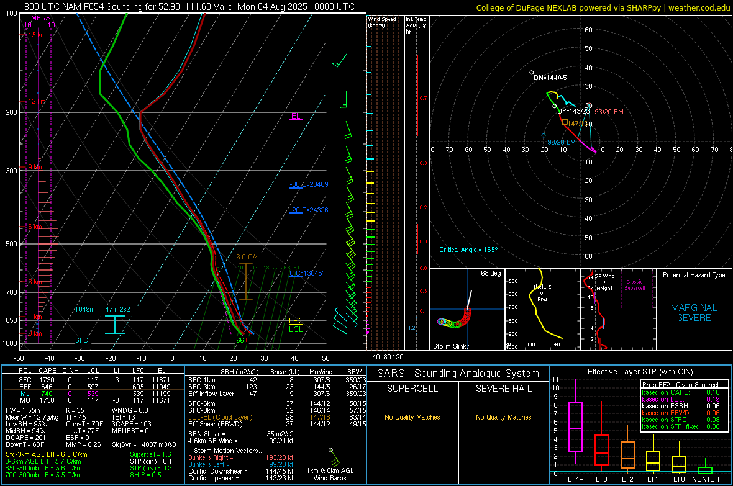Select the EFF parcel row
The height and width of the screenshot is (486, 733).
click(94, 387)
